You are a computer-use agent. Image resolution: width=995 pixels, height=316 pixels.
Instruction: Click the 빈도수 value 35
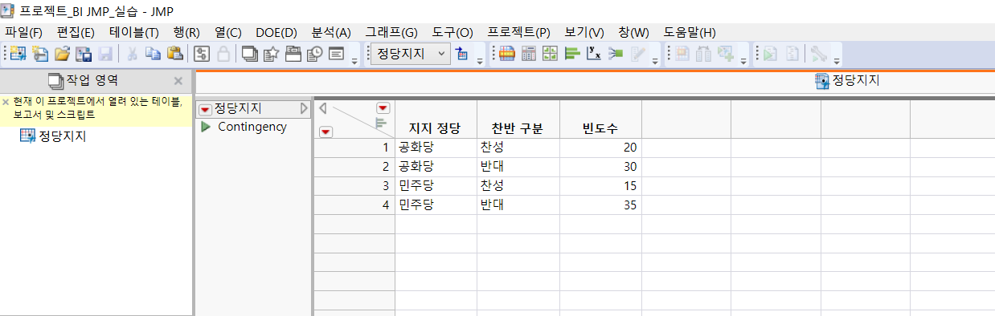(x=601, y=205)
